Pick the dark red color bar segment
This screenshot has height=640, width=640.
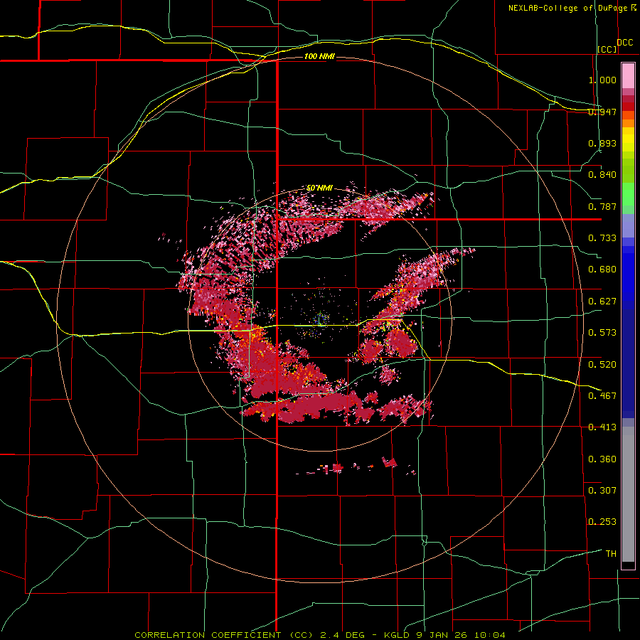628,106
